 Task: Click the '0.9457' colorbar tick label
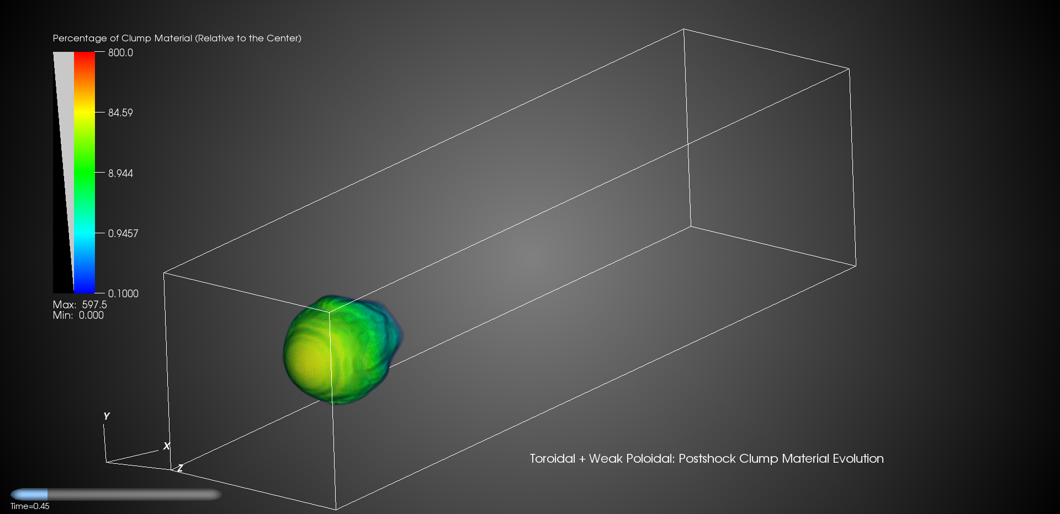pos(123,233)
